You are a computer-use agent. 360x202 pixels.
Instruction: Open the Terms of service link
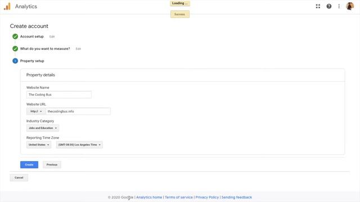(x=179, y=197)
